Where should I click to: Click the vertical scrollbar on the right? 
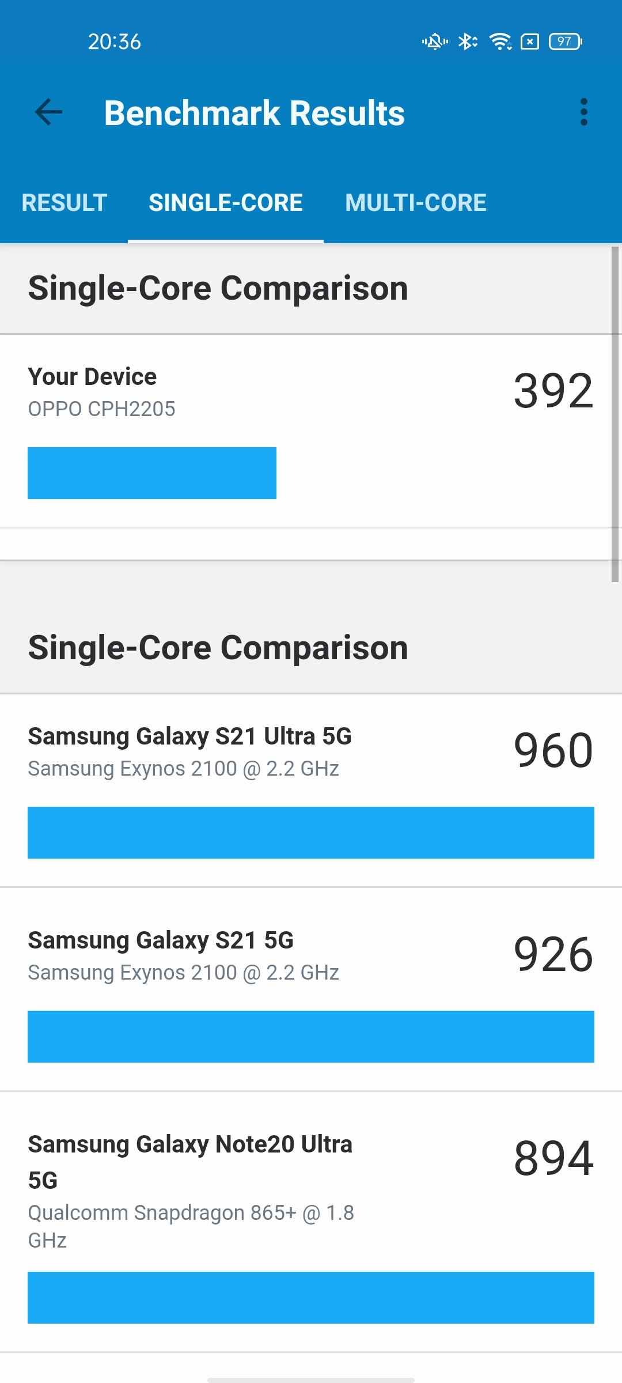point(615,414)
